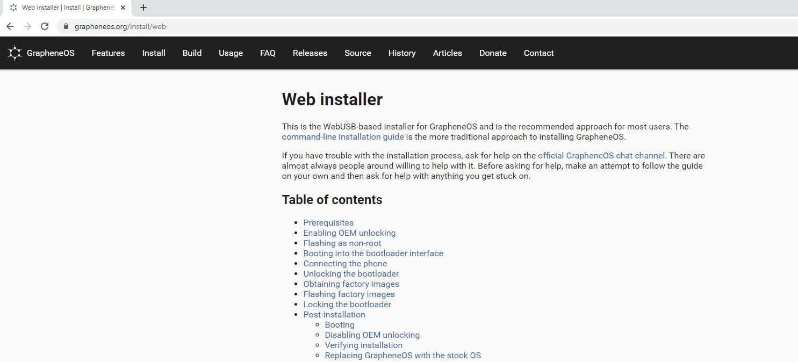Open the Usage nav item
Viewport: 798px width, 362px height.
231,53
